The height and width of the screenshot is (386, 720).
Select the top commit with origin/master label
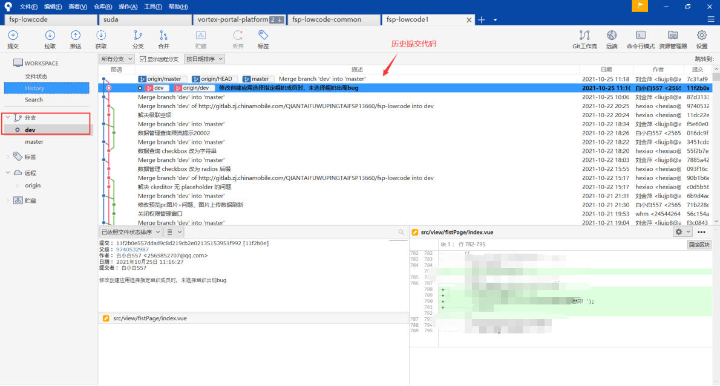tap(405, 79)
